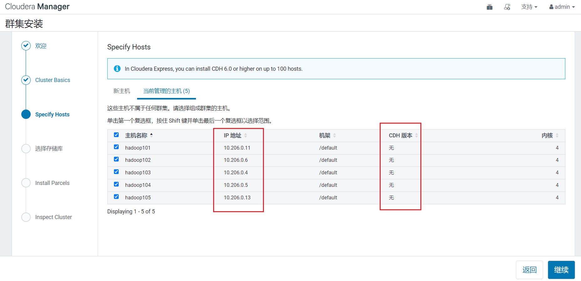Click the 返回 back button
The image size is (581, 281).
[529, 270]
